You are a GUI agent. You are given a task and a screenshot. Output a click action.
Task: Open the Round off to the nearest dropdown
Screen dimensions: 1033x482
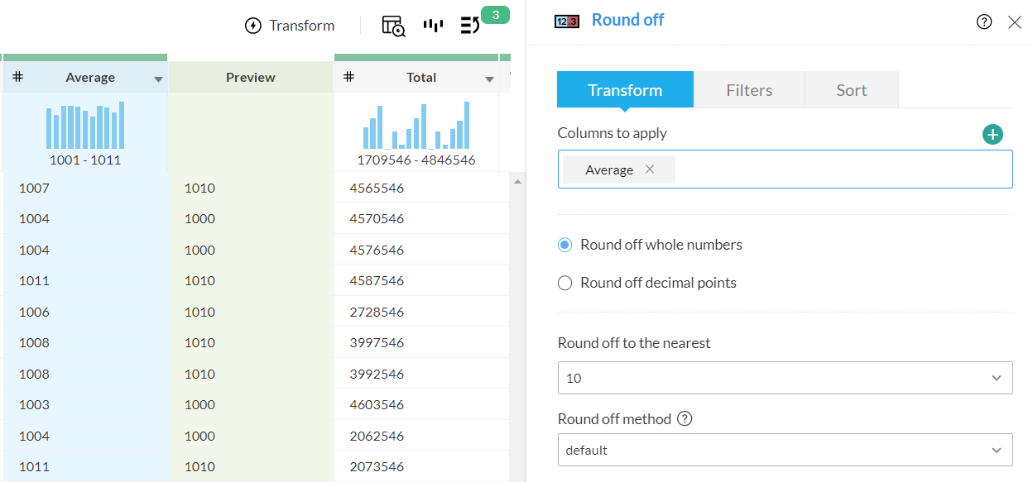[x=785, y=378]
